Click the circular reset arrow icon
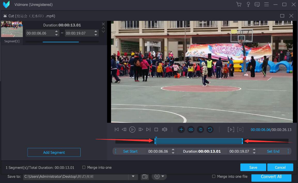The height and width of the screenshot is (183, 298). [210, 129]
